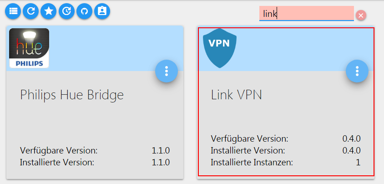This screenshot has height=184, width=384.
Task: Open the Link VPN three-dot menu
Action: click(357, 71)
